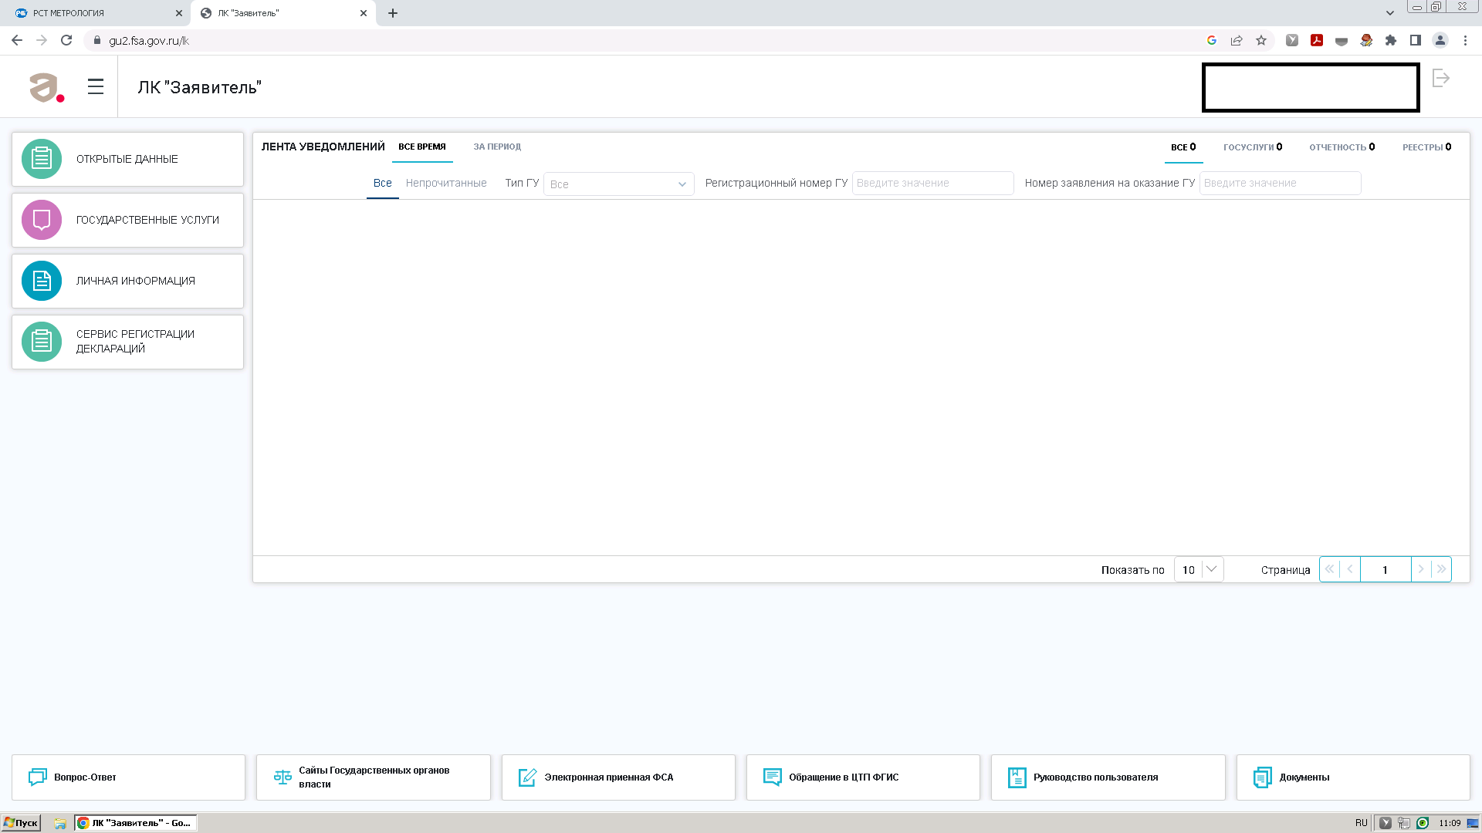Expand the Тип ГУ dropdown
The height and width of the screenshot is (833, 1482).
(618, 184)
